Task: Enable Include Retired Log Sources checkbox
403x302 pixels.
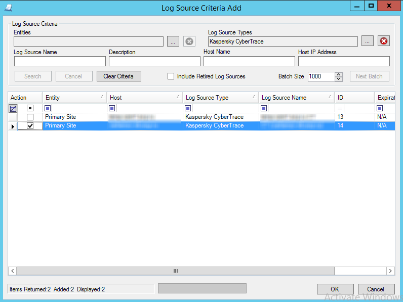Action: click(171, 76)
